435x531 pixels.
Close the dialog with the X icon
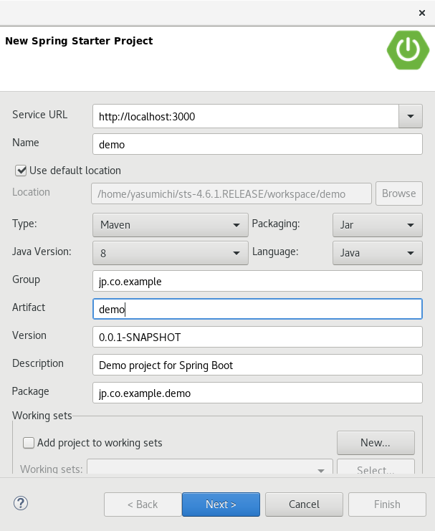[x=422, y=13]
